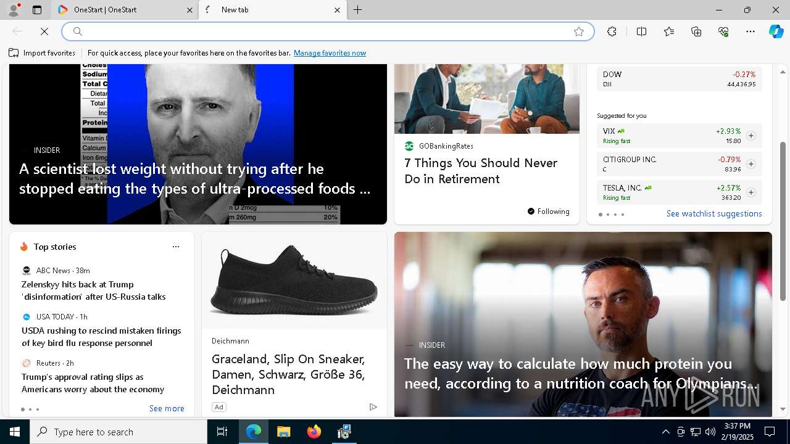Open the volume control in tray
This screenshot has width=790, height=444.
710,432
